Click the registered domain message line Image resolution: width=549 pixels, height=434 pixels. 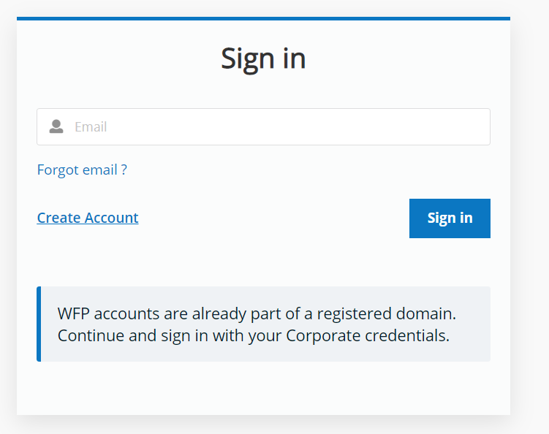click(x=256, y=314)
